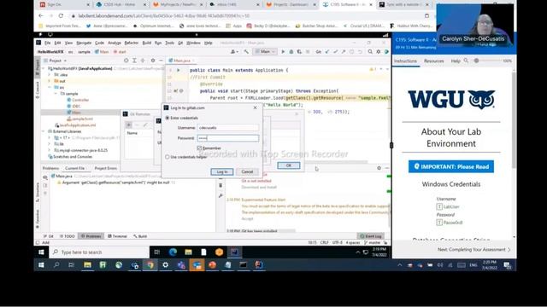
Task: Click the browser back arrow
Action: click(41, 16)
